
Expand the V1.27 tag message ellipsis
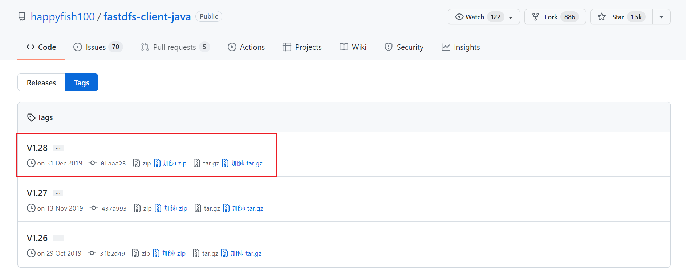pyautogui.click(x=58, y=193)
